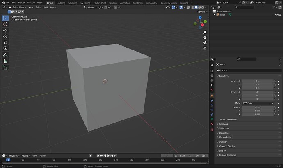283x168 pixels.
Task: Open the Render menu
Action: 21,2
